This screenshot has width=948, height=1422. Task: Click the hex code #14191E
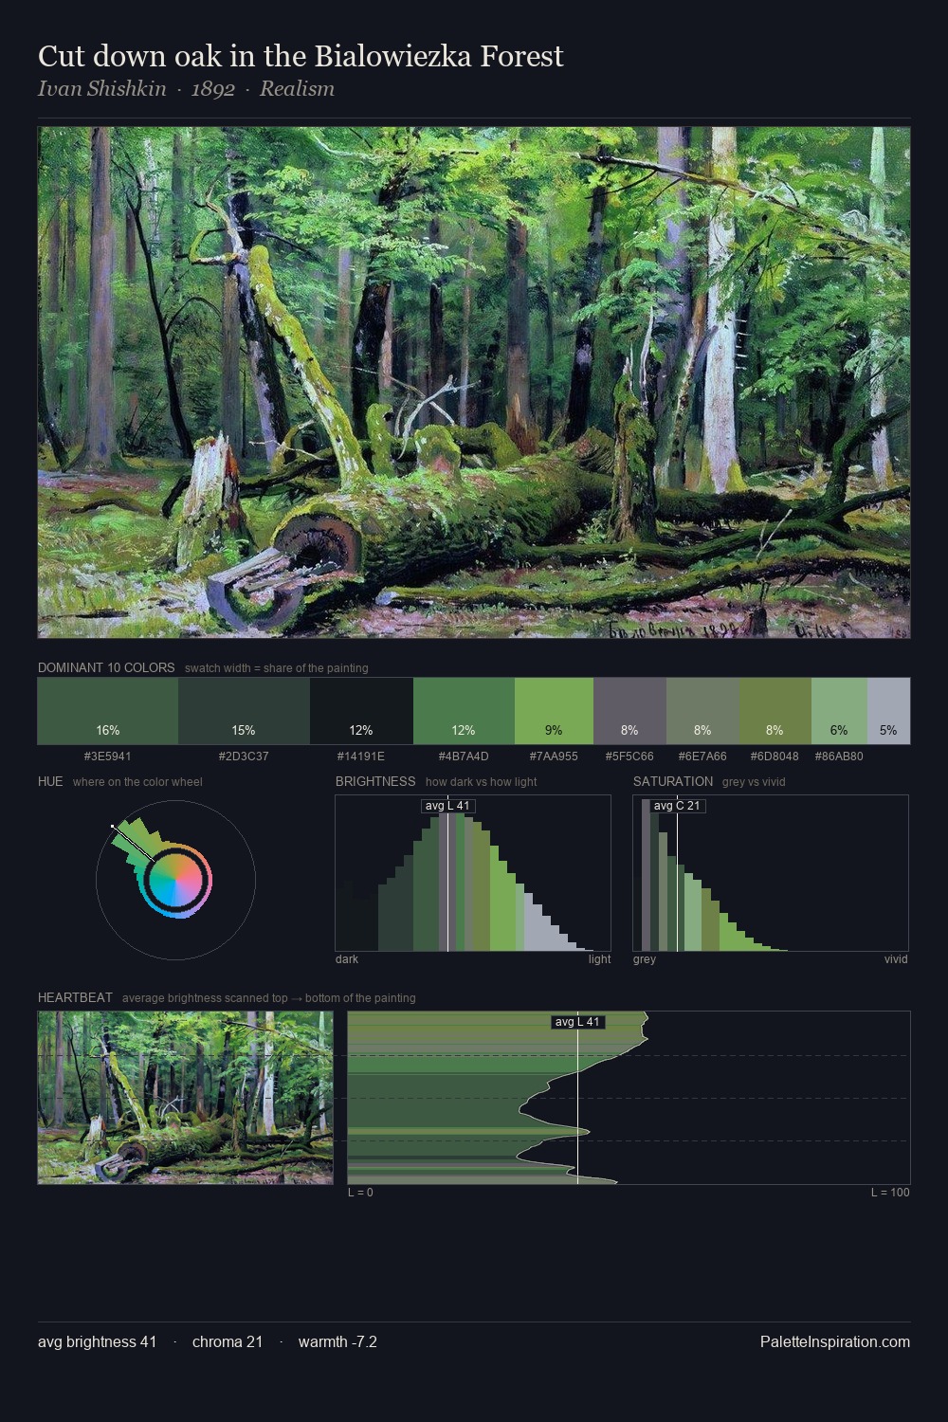coord(361,757)
